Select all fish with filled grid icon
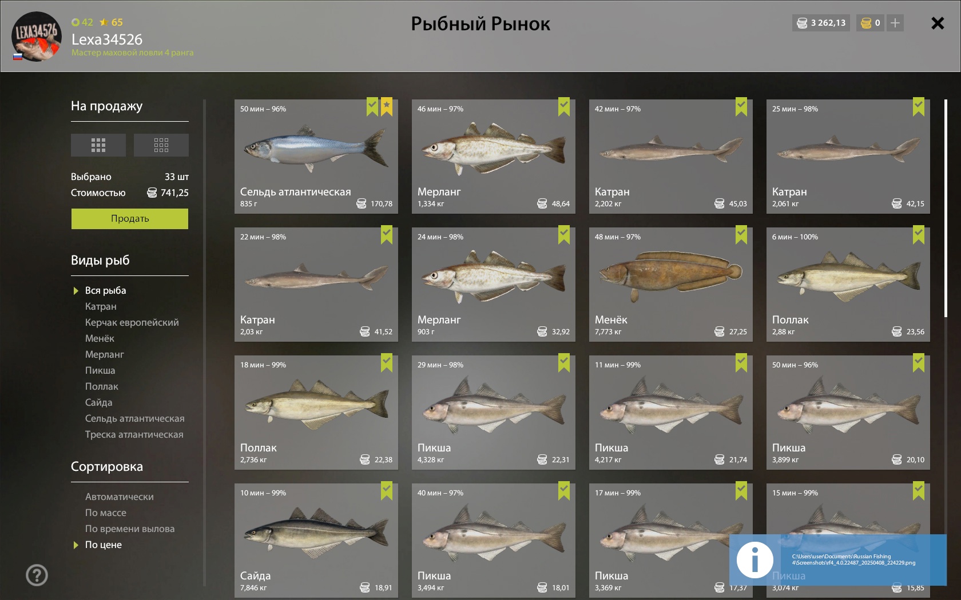 click(x=98, y=145)
